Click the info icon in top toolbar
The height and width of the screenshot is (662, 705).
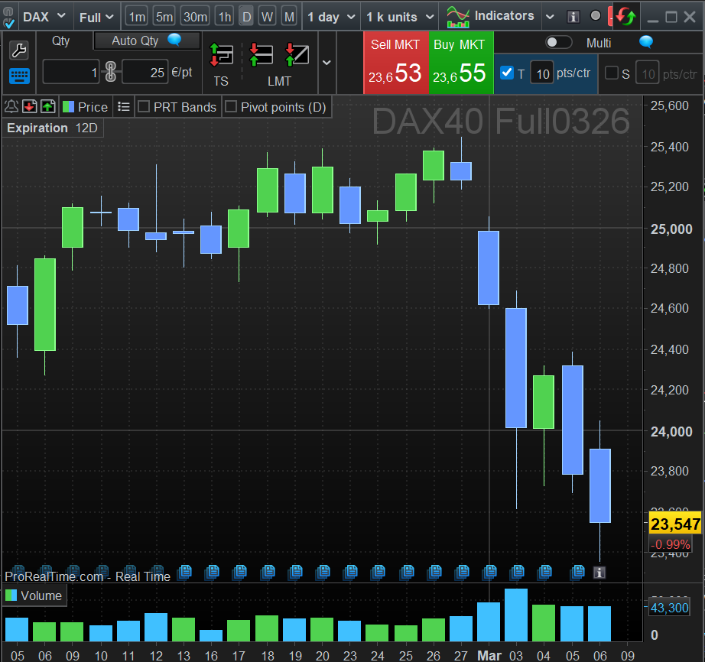[573, 17]
